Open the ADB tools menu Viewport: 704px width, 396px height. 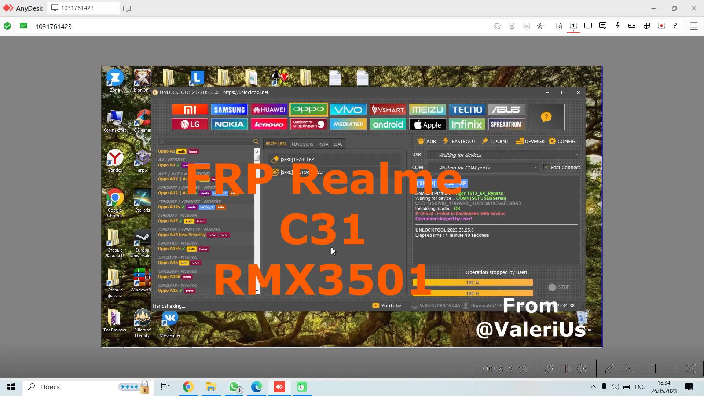pos(426,141)
